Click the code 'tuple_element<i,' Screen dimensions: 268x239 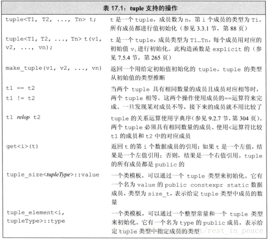click(36, 212)
